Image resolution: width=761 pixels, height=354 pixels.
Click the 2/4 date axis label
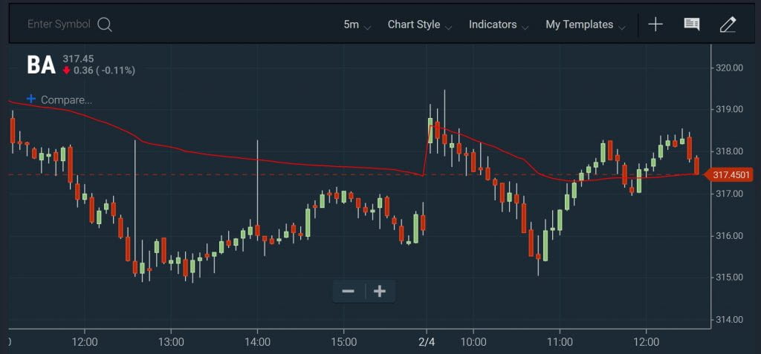(x=427, y=342)
